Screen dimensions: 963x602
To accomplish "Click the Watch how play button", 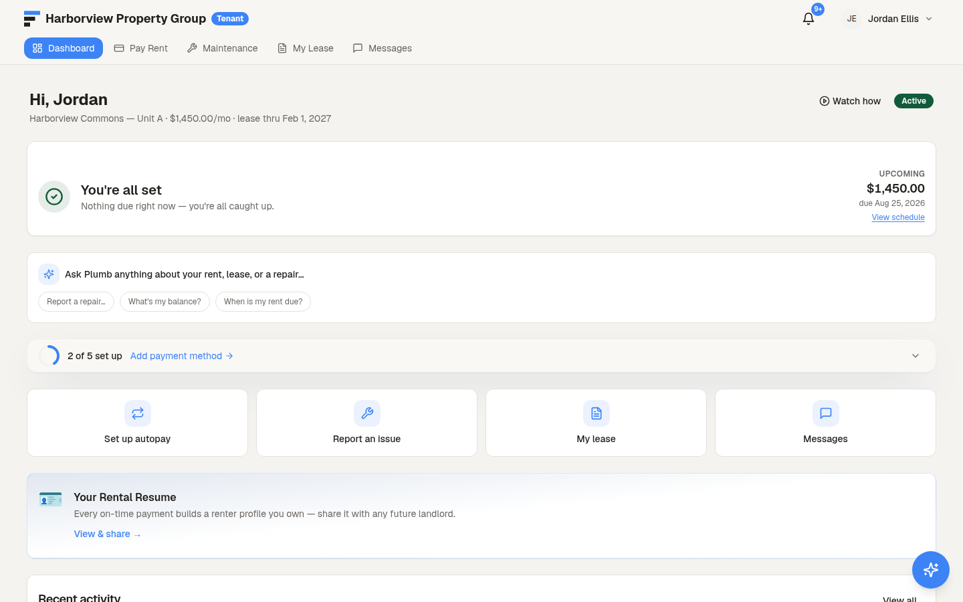I will pos(850,101).
